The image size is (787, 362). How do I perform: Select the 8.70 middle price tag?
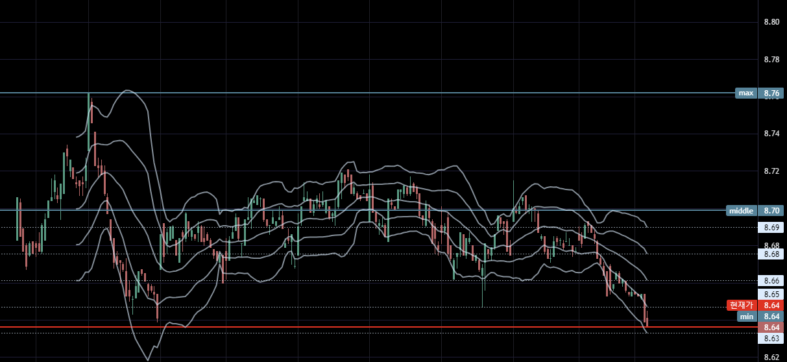pos(771,210)
